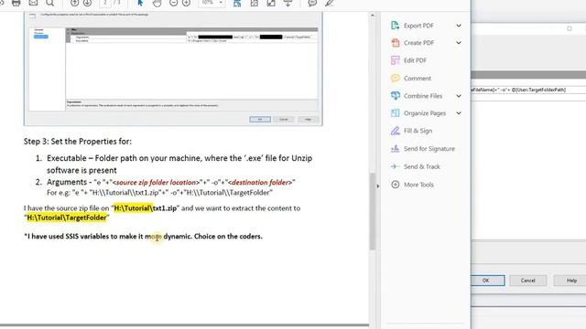This screenshot has width=586, height=329.
Task: Select the Highlight pen tool
Action: tap(330, 4)
